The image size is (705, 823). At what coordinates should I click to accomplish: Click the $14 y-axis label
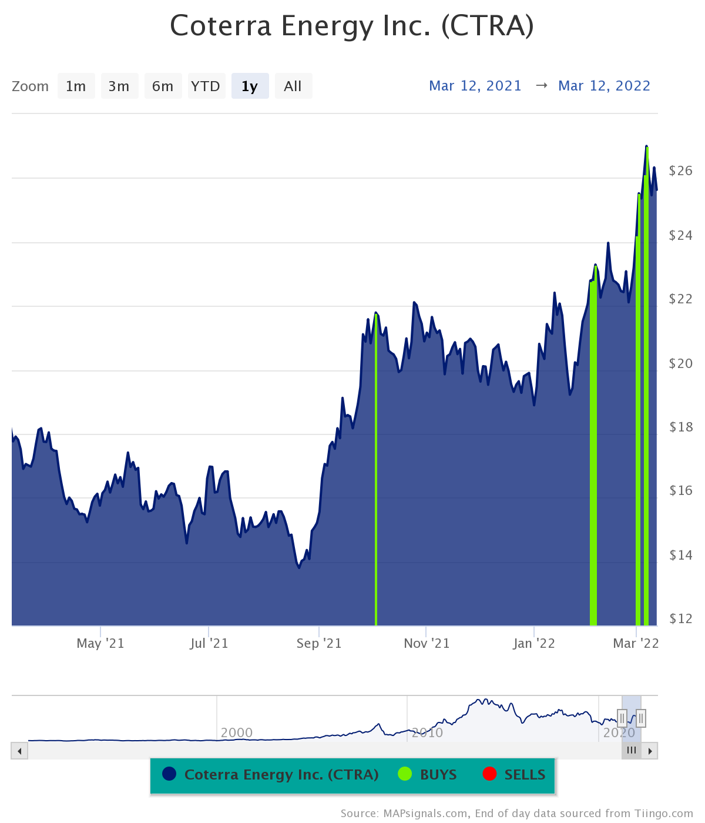click(681, 556)
